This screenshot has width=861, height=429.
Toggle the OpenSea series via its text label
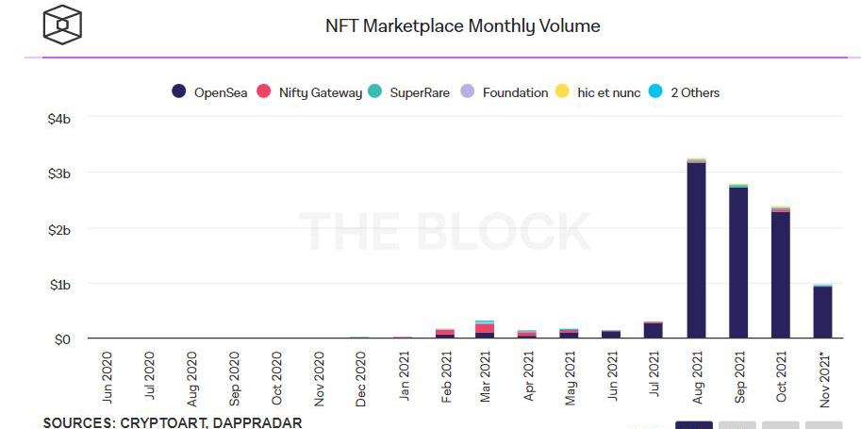pyautogui.click(x=221, y=92)
